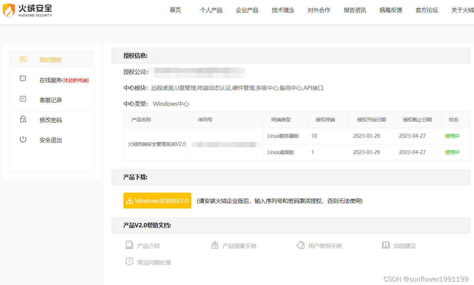Screen dimensions: 474x285
Task: Open the 报告资讯 menu
Action: (x=355, y=10)
